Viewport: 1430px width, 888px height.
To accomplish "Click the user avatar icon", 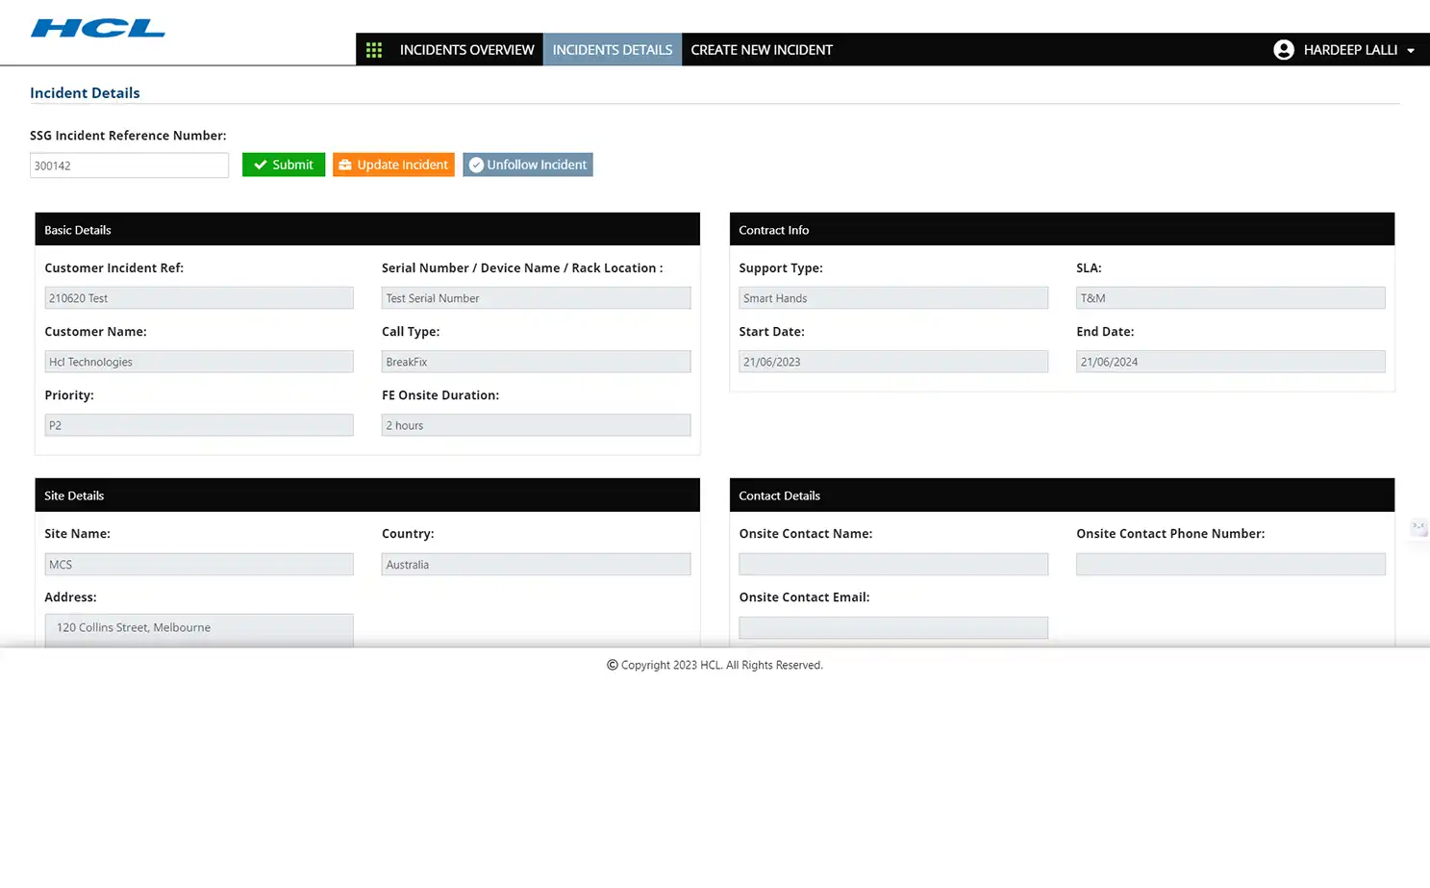I will (x=1284, y=49).
